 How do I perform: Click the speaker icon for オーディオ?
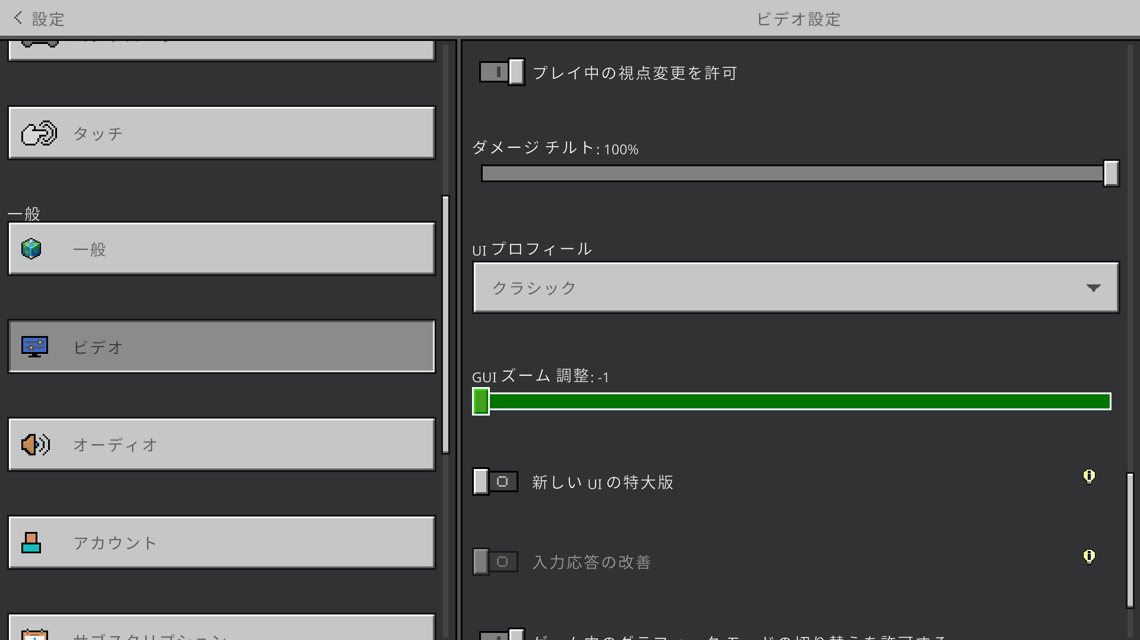[35, 445]
